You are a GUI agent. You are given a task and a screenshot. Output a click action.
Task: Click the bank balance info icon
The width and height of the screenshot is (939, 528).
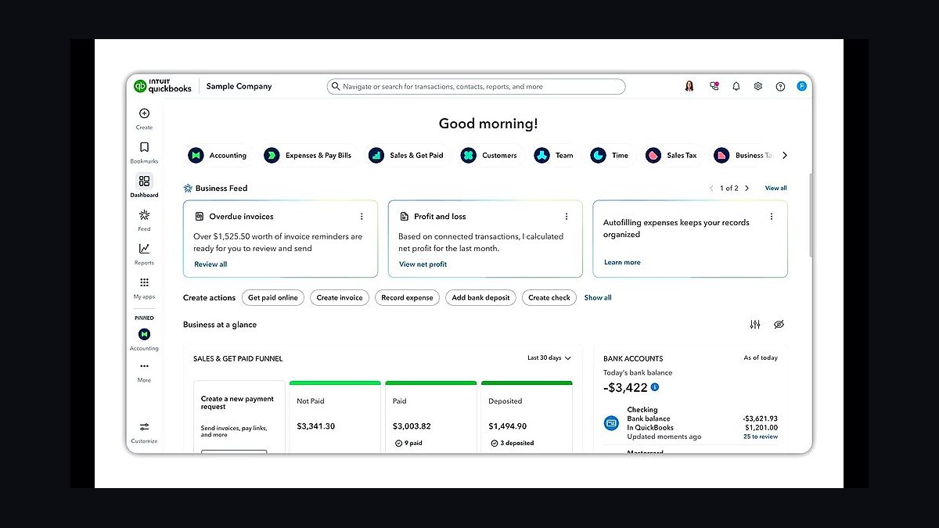click(655, 386)
